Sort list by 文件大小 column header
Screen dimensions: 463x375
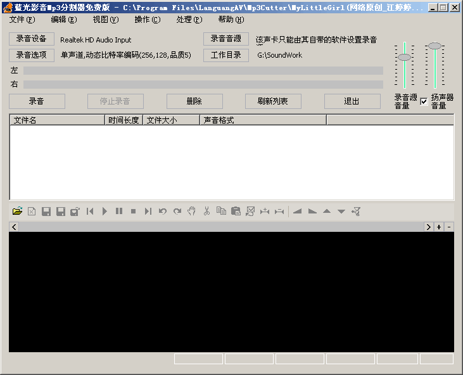(172, 120)
